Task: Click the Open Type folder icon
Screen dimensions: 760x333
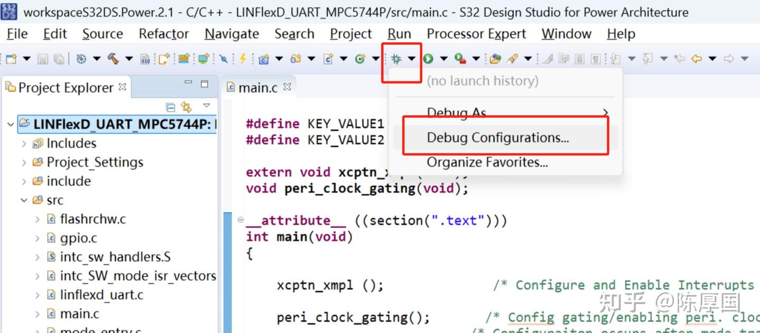Action: pos(495,59)
